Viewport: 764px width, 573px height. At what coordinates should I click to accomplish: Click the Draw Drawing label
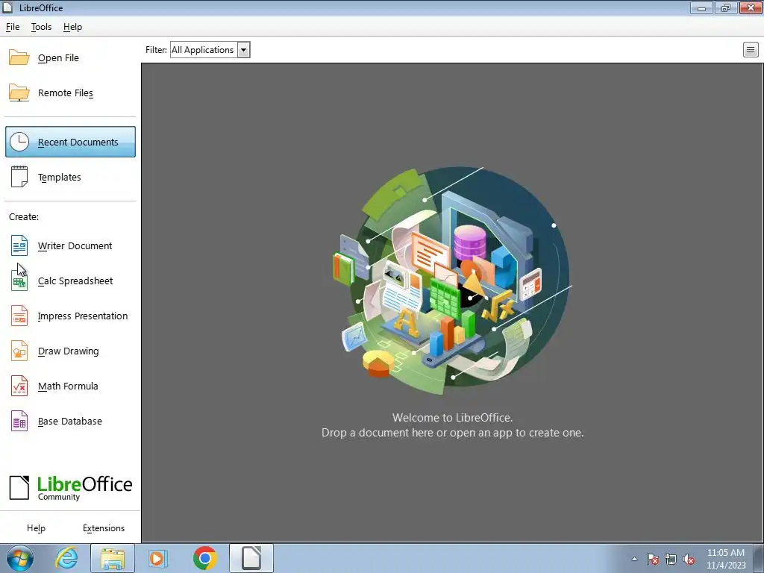68,351
